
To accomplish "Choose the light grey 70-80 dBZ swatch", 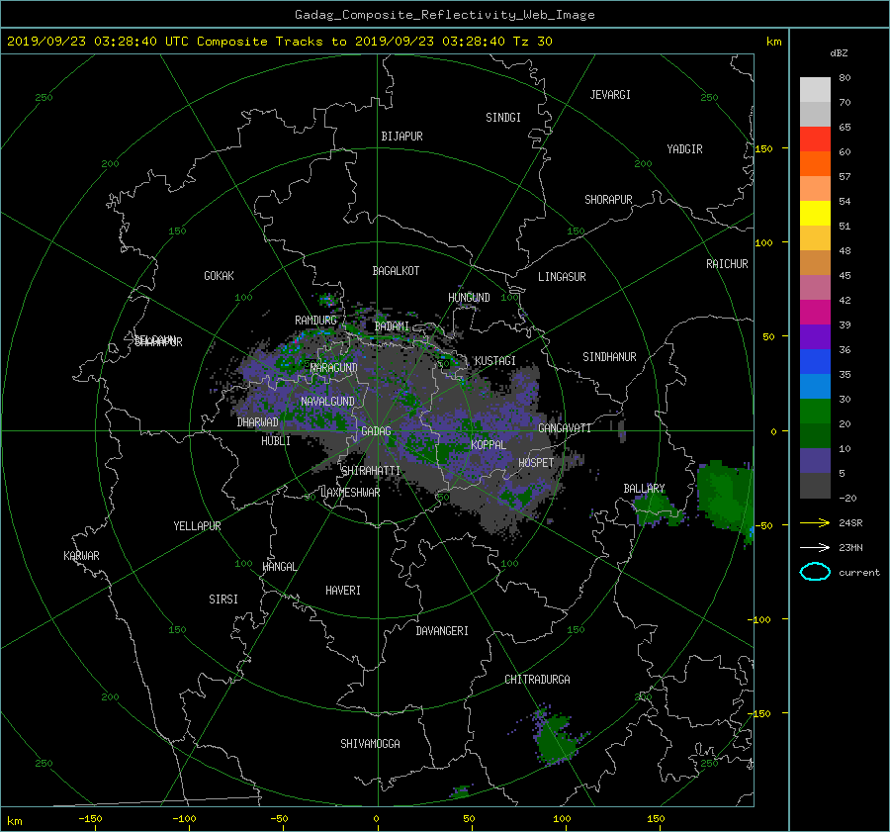I will [815, 90].
